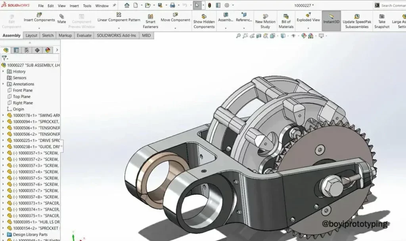Click Linear Component Pattern tool
The height and width of the screenshot is (241, 406).
tap(119, 17)
